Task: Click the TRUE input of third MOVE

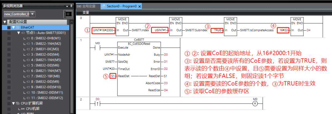Action: coord(217,30)
